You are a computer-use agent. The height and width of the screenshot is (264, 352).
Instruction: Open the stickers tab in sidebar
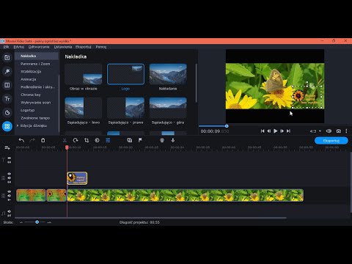click(x=7, y=113)
